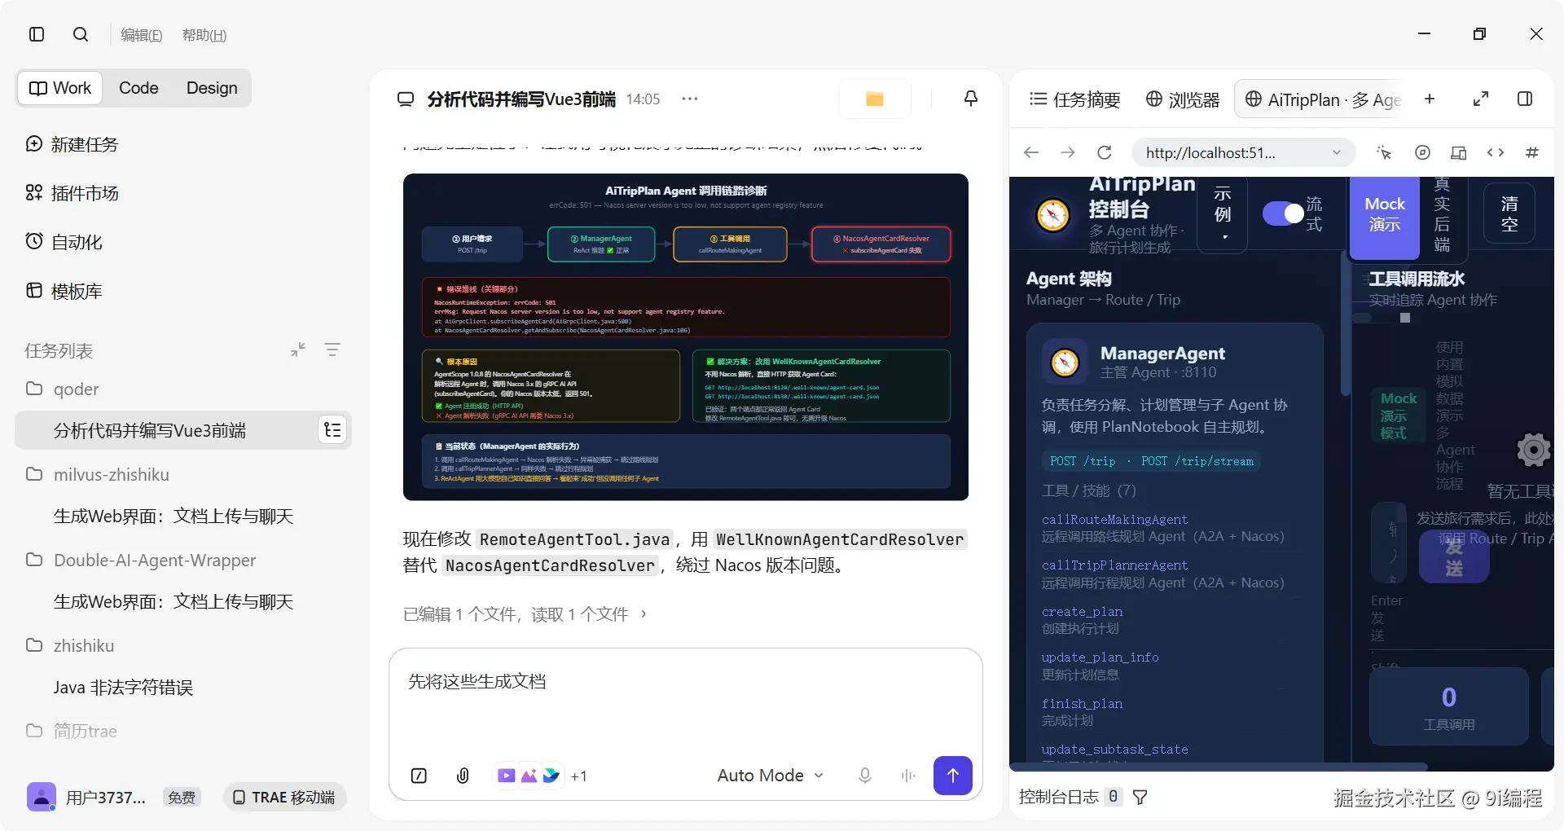Reload the embedded browser page

pos(1105,152)
